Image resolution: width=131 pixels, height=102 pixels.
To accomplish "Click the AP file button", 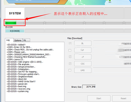I will coord(83,57).
